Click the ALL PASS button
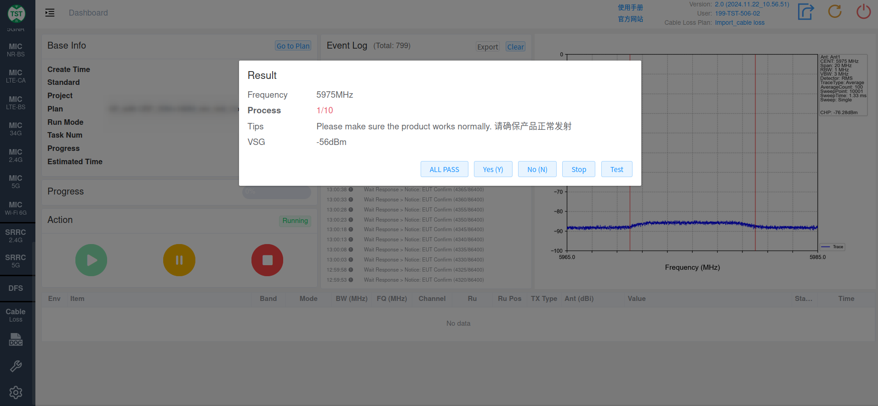This screenshot has height=406, width=878. pos(444,169)
